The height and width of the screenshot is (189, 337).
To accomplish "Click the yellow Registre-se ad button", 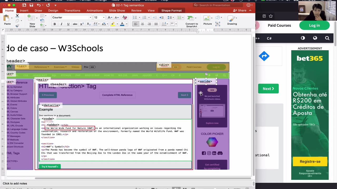I will pos(310,161).
